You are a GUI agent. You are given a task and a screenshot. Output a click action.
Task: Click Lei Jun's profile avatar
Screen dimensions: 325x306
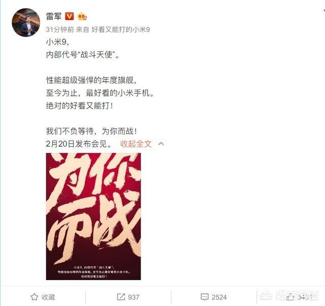point(26,22)
